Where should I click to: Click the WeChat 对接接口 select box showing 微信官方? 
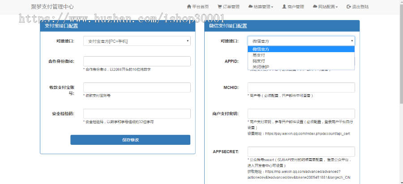[301, 41]
